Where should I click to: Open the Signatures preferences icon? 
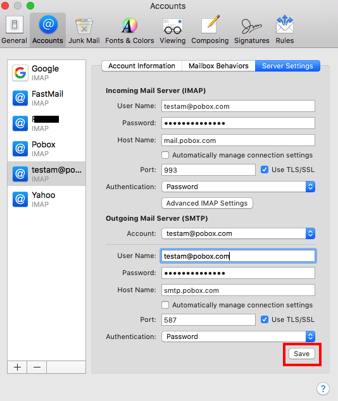click(x=252, y=30)
